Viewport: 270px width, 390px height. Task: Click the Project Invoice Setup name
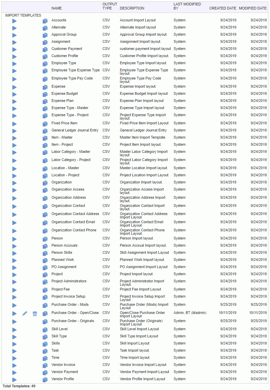[68, 296]
